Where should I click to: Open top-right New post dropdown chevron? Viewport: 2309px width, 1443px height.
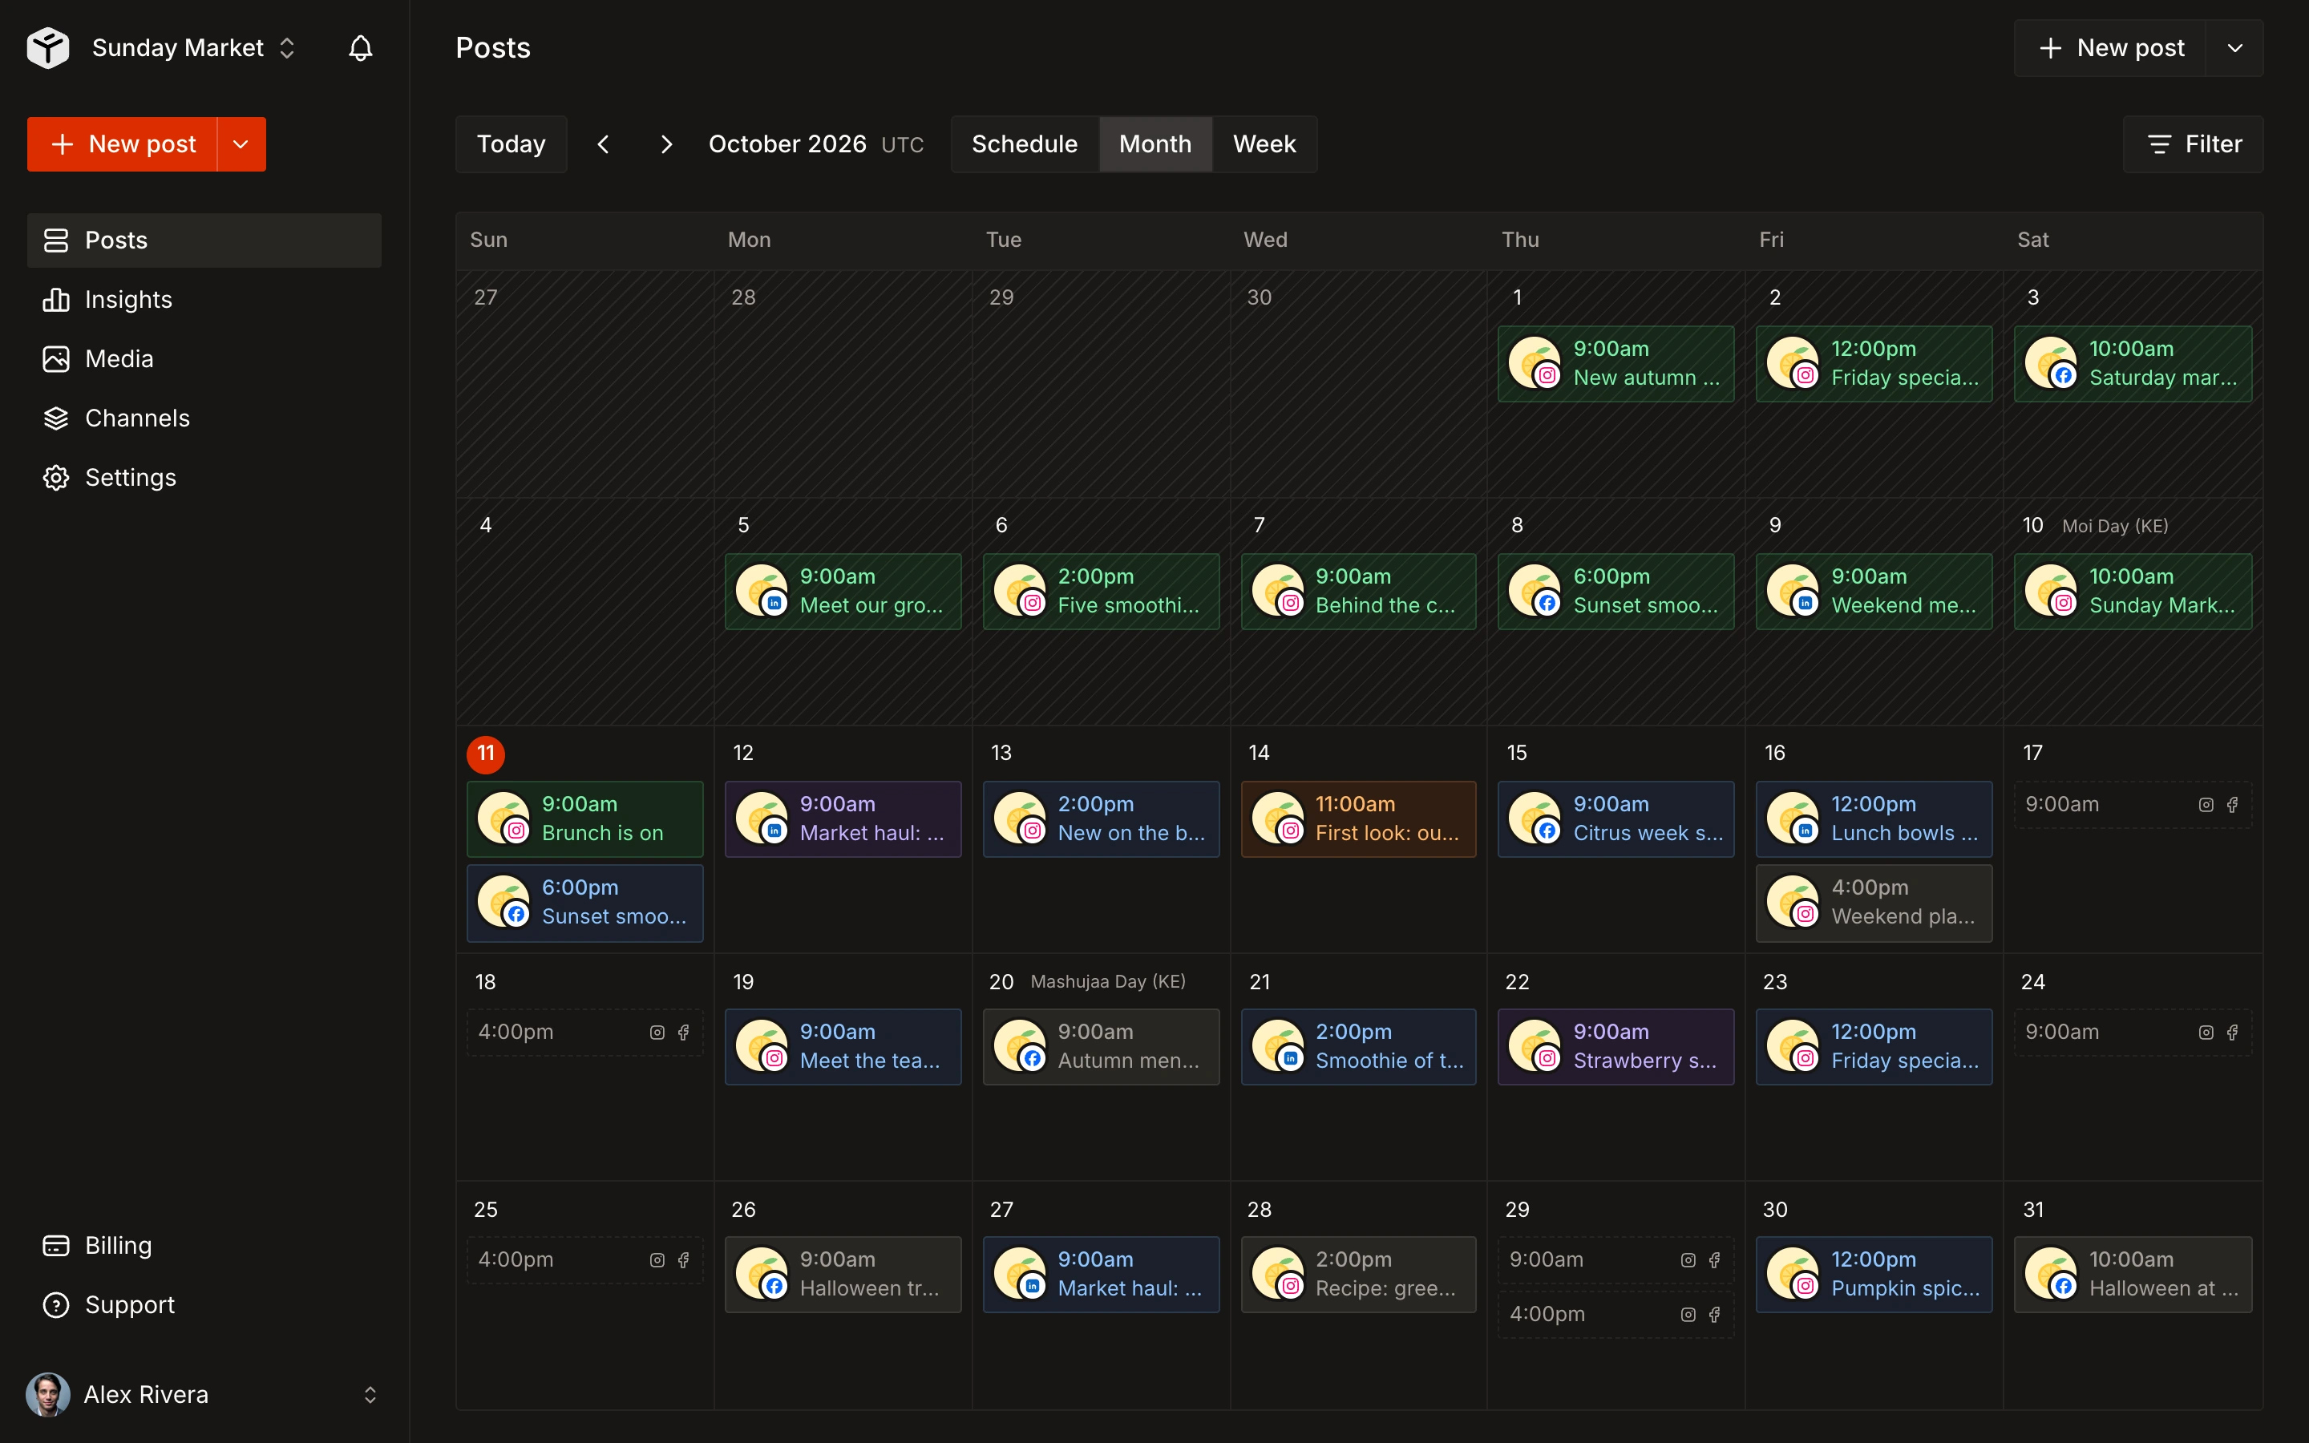tap(2234, 48)
